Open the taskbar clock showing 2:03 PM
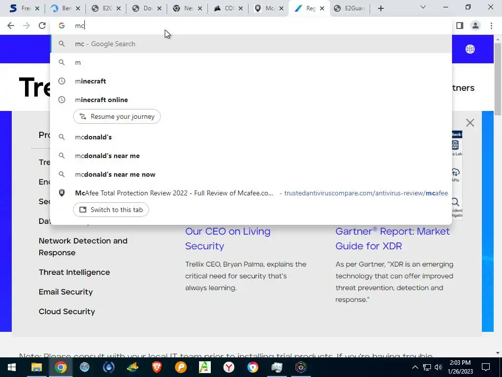 460,367
